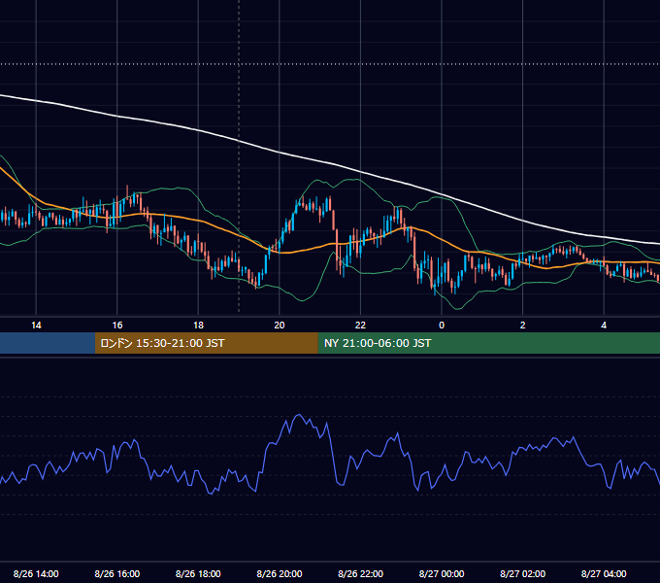Click the 8/27 04:00 label on the oscillator axis
Image resolution: width=660 pixels, height=583 pixels.
pos(604,573)
